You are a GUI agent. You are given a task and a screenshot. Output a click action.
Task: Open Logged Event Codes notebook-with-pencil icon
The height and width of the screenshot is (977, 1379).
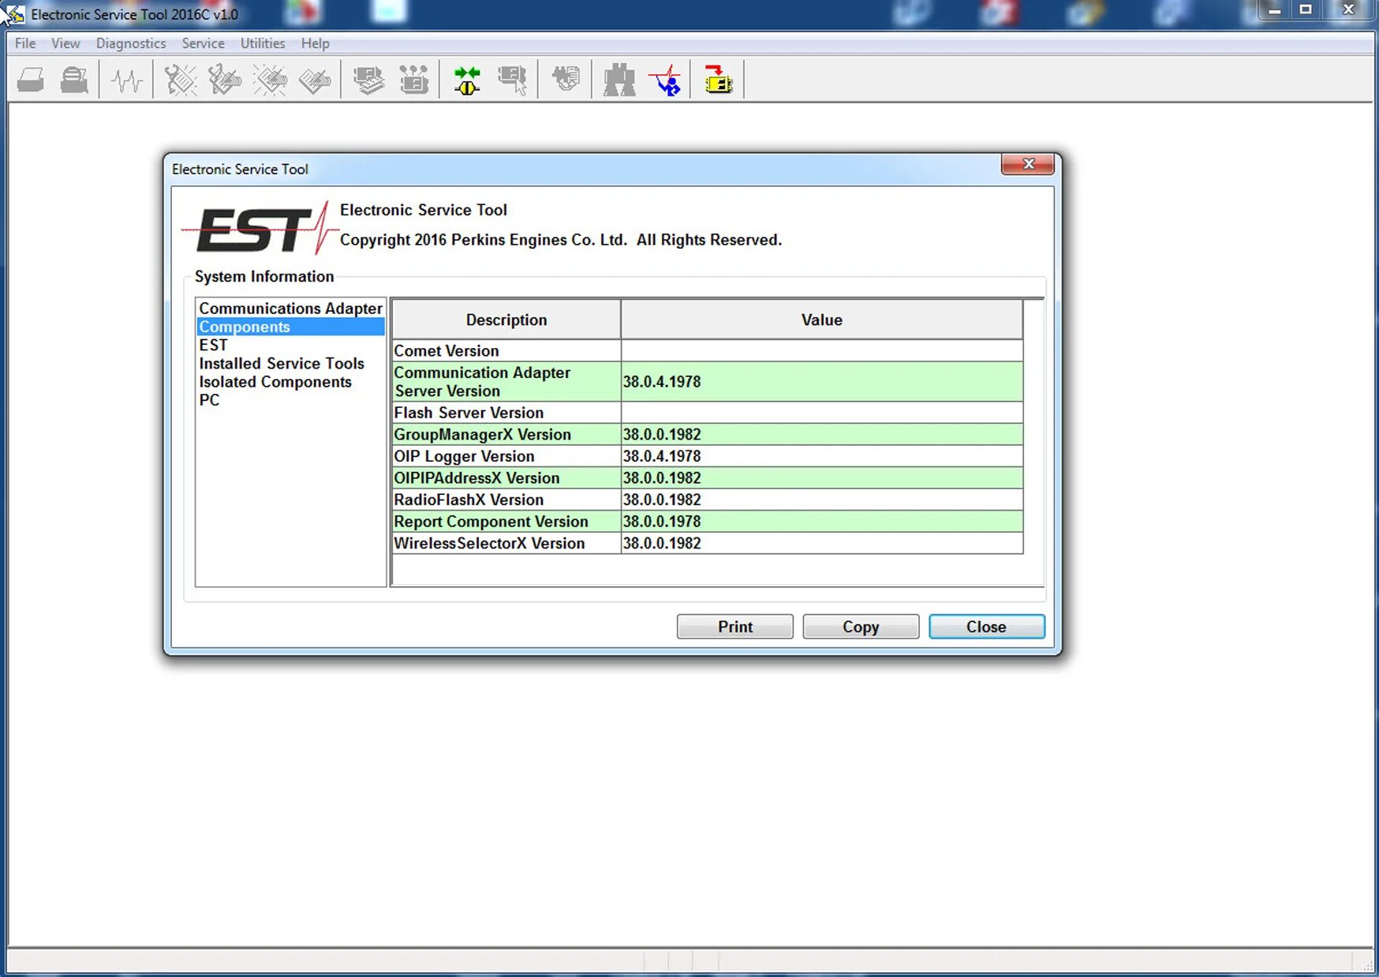click(315, 80)
